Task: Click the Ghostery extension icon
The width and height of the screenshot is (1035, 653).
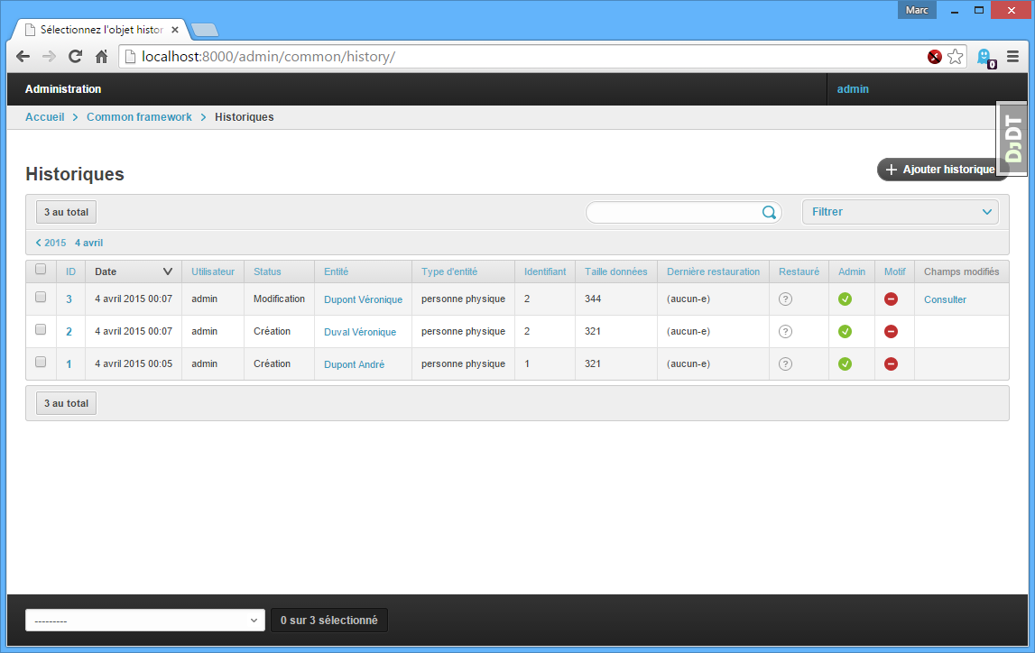Action: coord(984,57)
